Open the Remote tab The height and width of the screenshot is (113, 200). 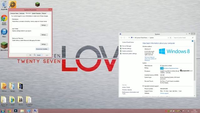44,13
